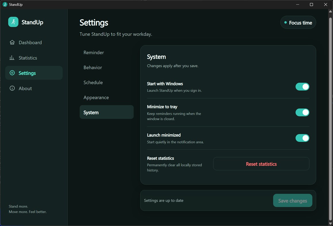Open the Reminder settings tab
The image size is (333, 226).
pyautogui.click(x=106, y=52)
